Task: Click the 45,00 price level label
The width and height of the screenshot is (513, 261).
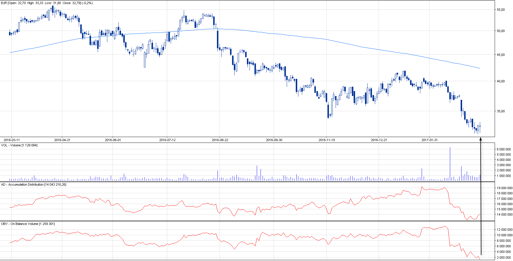Action: [501, 55]
